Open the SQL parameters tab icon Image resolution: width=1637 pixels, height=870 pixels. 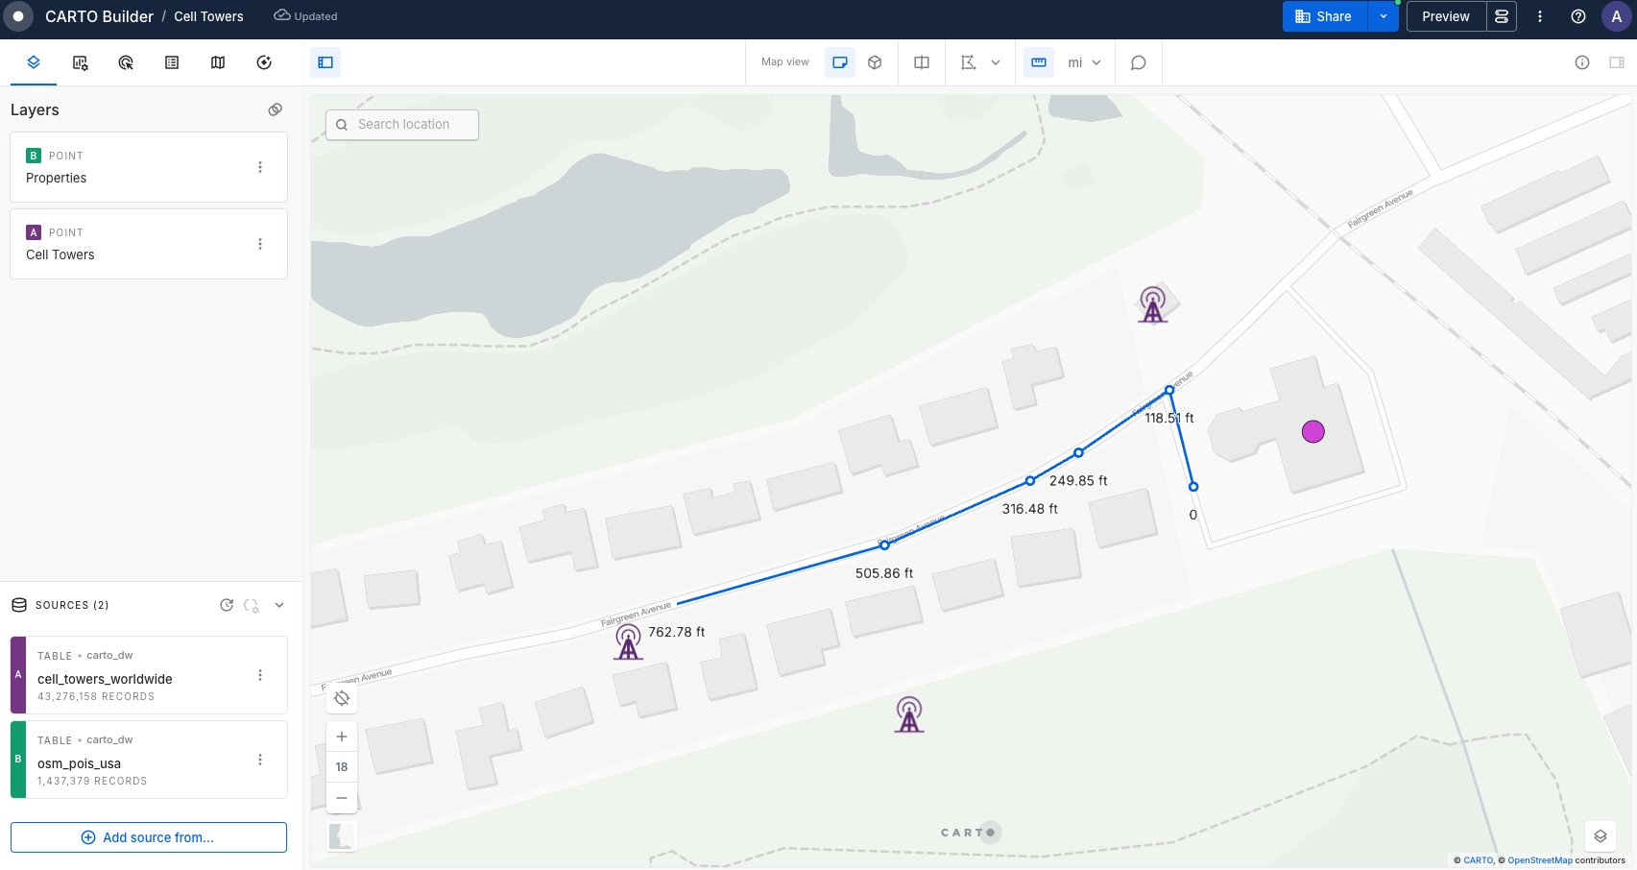point(264,62)
